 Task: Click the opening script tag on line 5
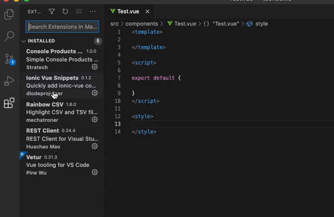144,62
